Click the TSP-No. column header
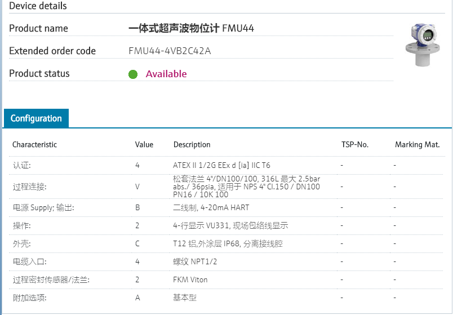 [355, 145]
